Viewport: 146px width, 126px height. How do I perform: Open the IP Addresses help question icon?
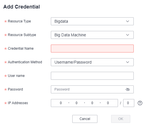pyautogui.click(x=140, y=103)
